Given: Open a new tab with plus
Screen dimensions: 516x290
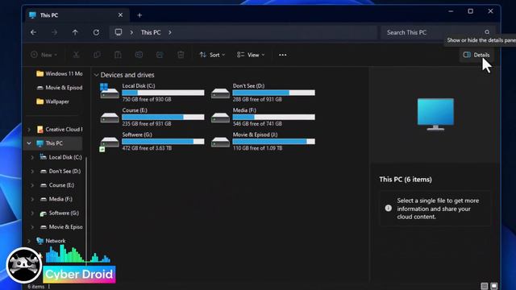Looking at the screenshot, I should (x=139, y=15).
